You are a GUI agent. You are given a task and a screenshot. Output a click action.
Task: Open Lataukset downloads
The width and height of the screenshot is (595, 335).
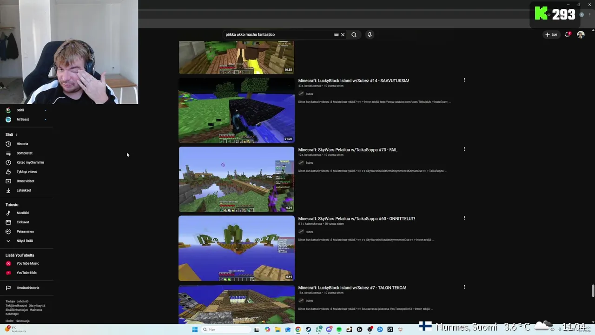click(x=24, y=190)
